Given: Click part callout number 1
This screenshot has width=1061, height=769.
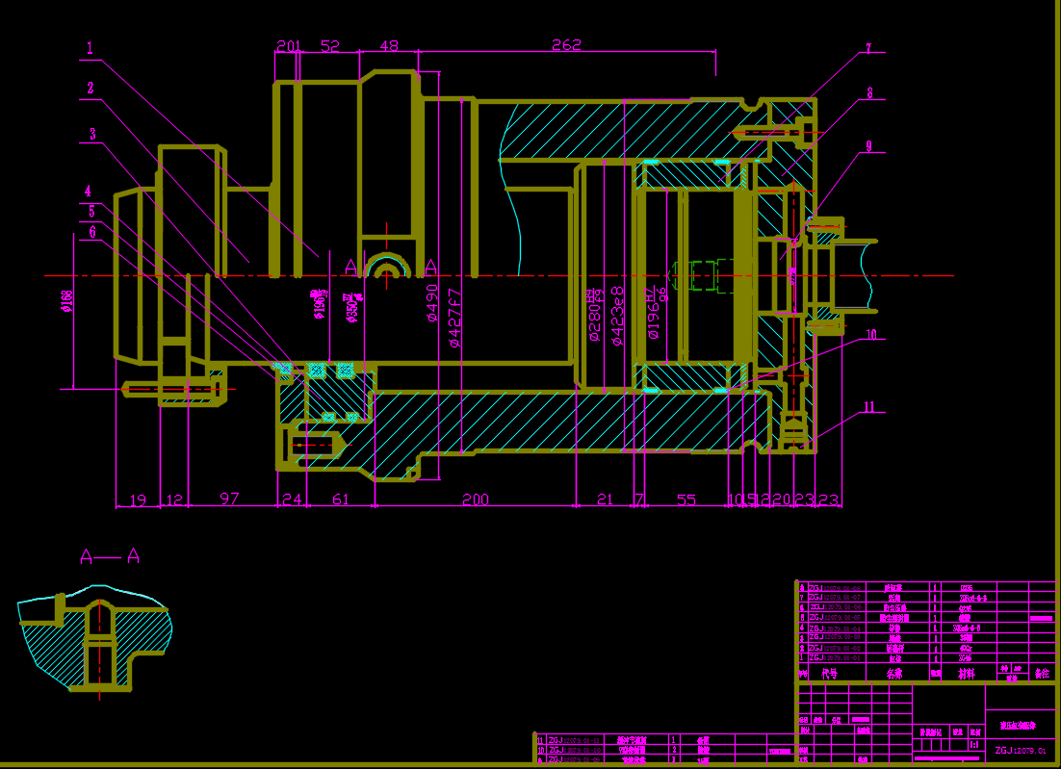Looking at the screenshot, I should (x=90, y=48).
